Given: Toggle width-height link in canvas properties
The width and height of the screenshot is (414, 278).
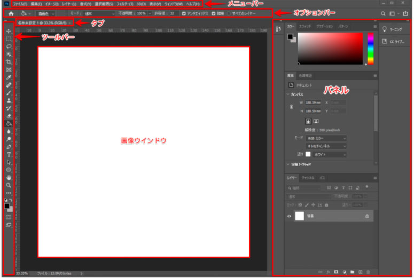Looking at the screenshot, I should 291,107.
